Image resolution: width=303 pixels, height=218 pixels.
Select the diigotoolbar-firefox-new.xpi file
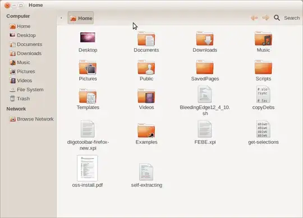click(x=88, y=129)
